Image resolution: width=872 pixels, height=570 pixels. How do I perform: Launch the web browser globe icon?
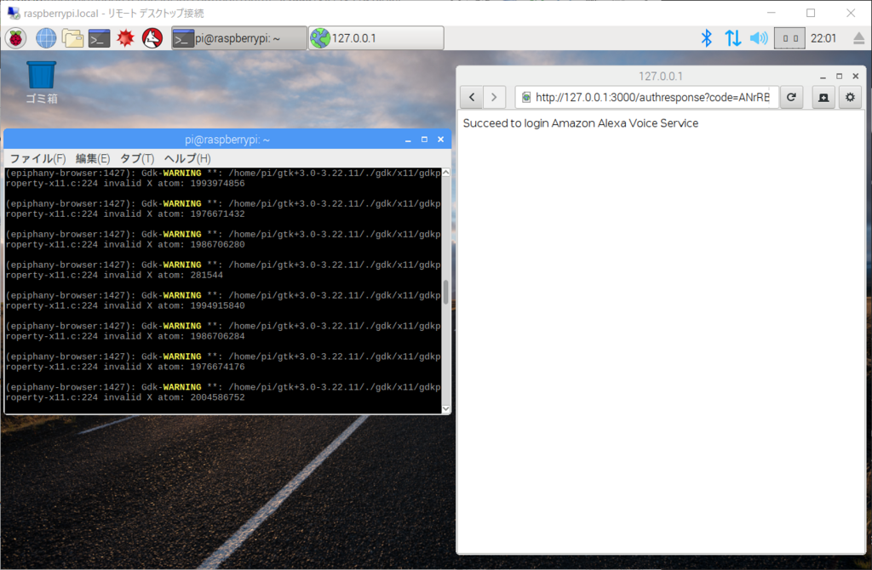(46, 38)
